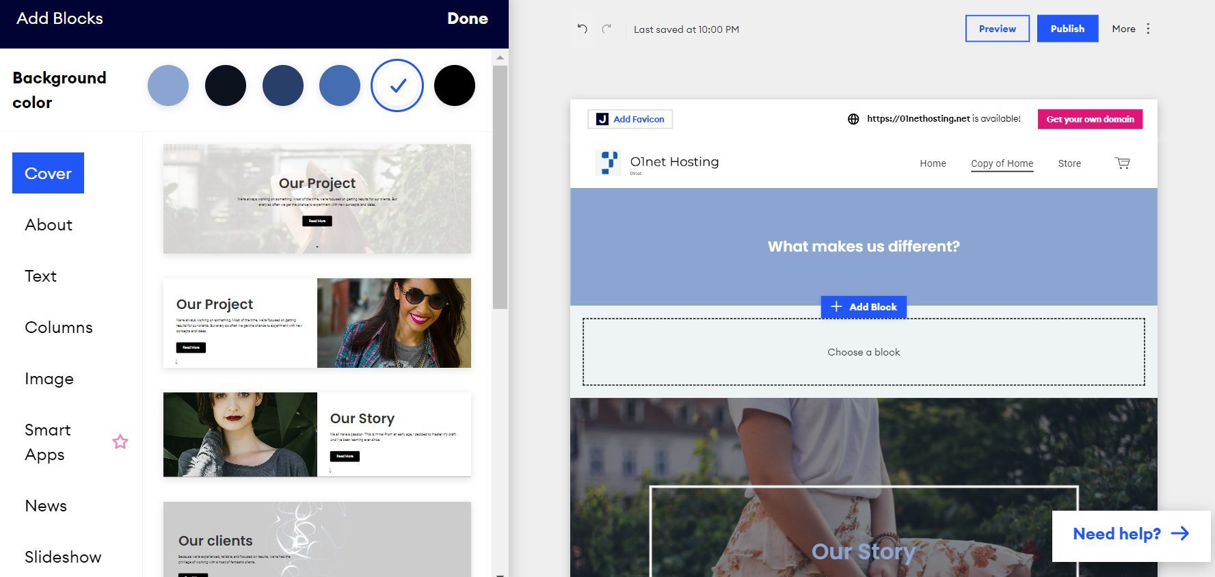Select the light periwinkle background color
Viewport: 1215px width, 577px height.
[168, 85]
